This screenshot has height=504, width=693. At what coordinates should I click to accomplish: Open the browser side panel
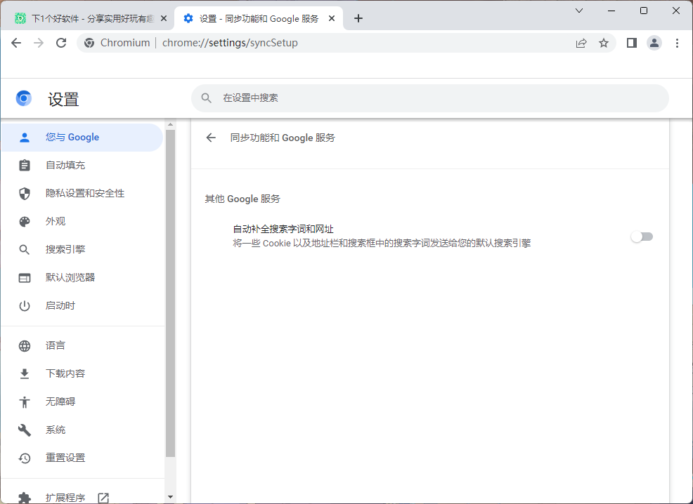632,43
